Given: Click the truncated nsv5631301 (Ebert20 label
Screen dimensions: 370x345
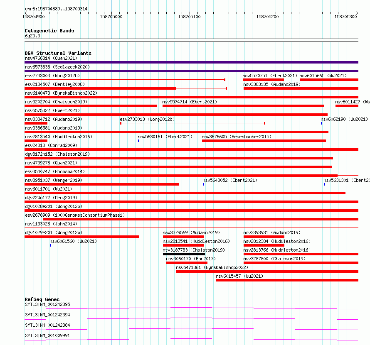Looking at the screenshot, I should [x=347, y=180].
